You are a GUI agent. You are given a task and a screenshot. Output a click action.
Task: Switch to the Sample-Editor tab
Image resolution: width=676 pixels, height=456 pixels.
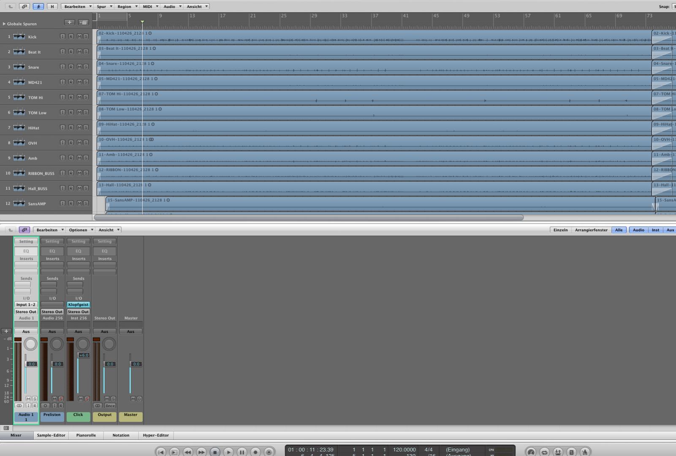51,435
